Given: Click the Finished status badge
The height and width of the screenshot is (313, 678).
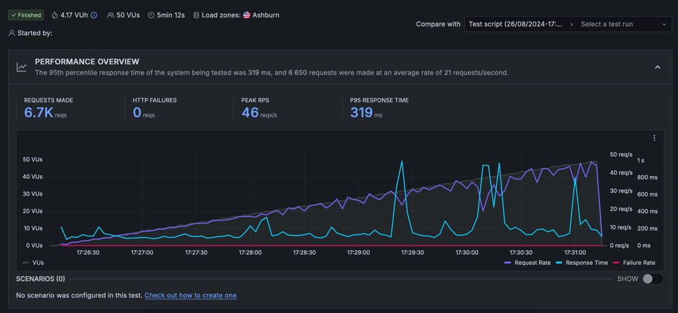Looking at the screenshot, I should point(25,15).
